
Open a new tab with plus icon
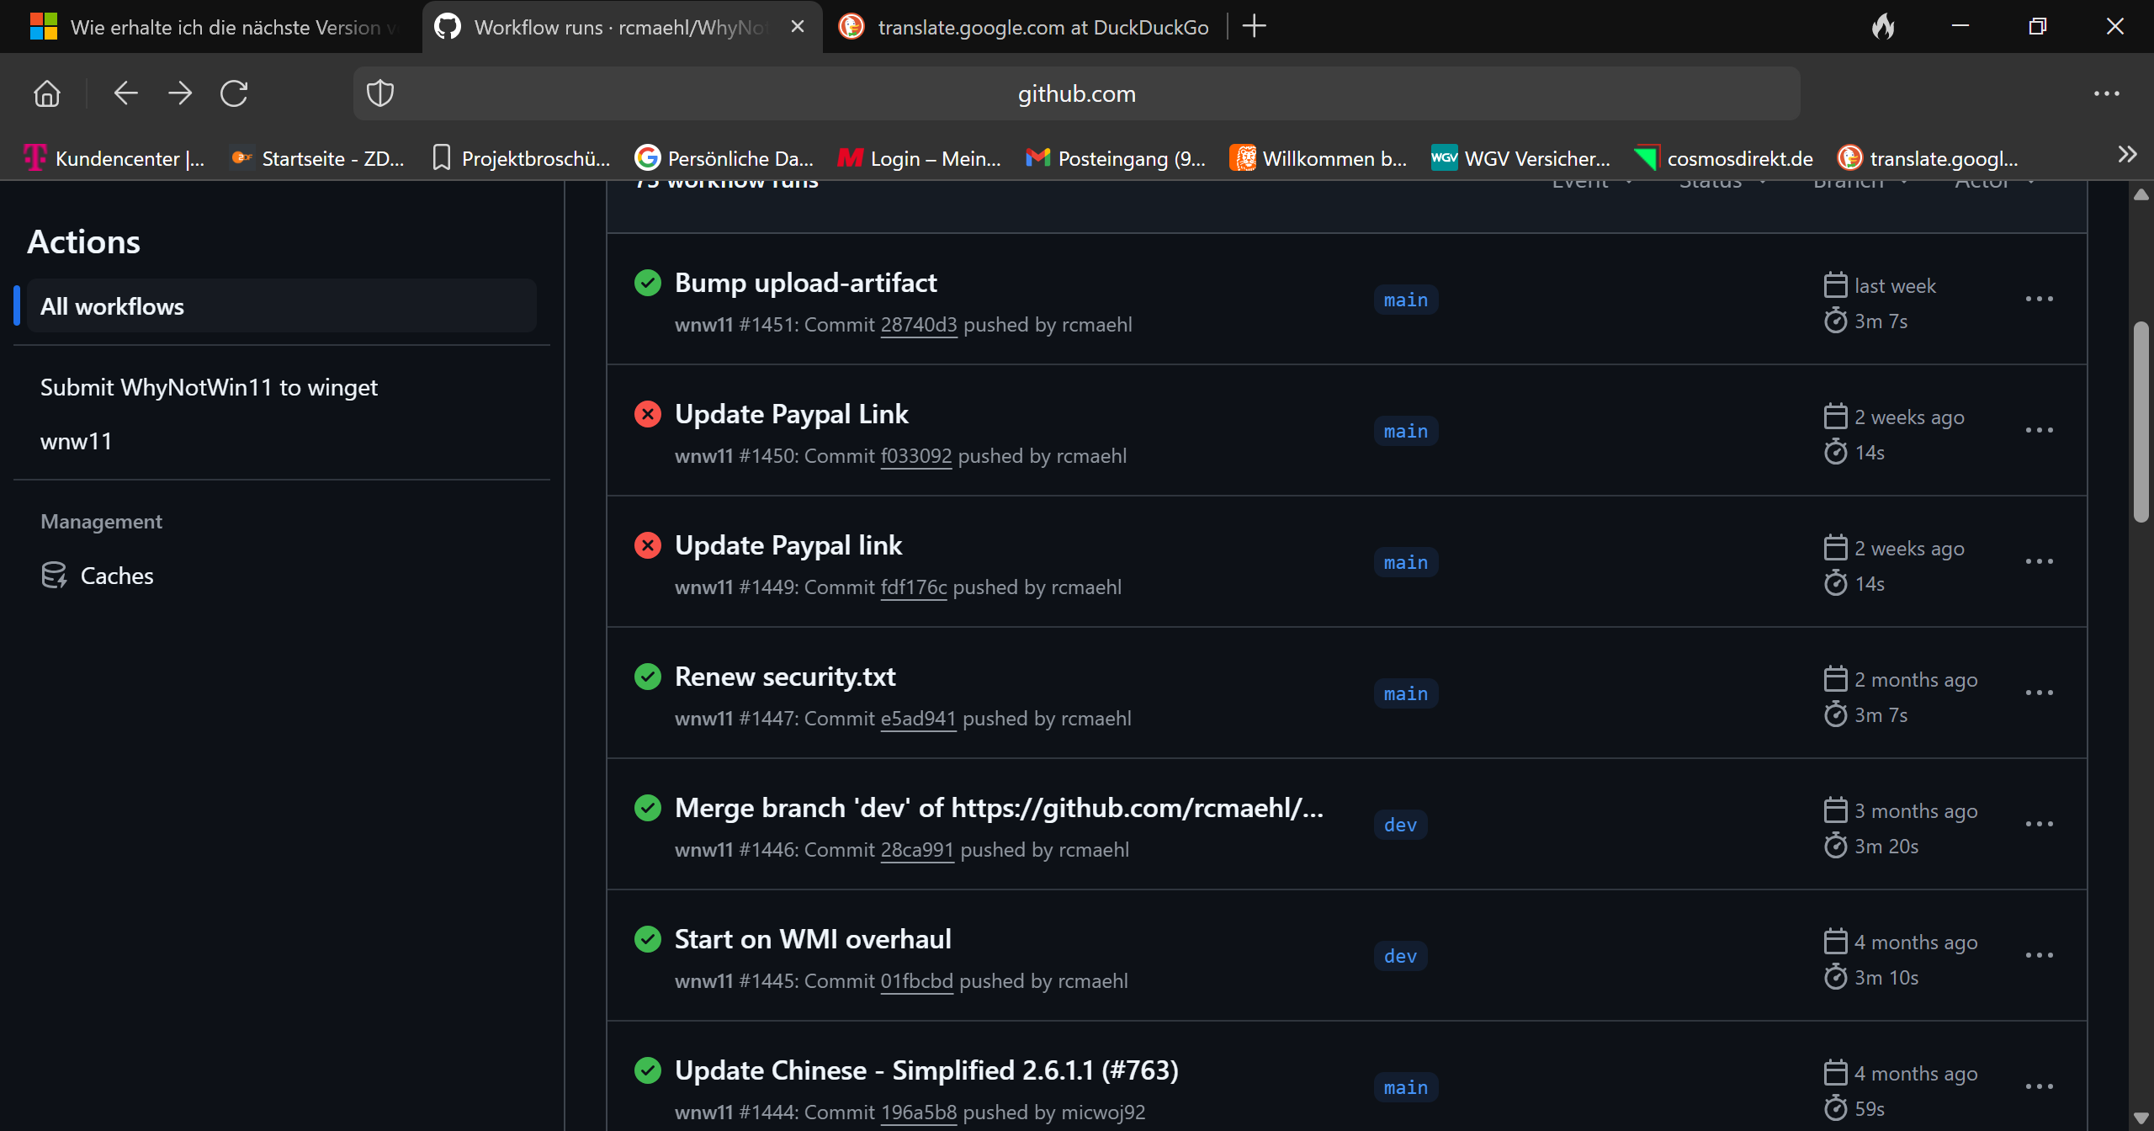pyautogui.click(x=1254, y=26)
